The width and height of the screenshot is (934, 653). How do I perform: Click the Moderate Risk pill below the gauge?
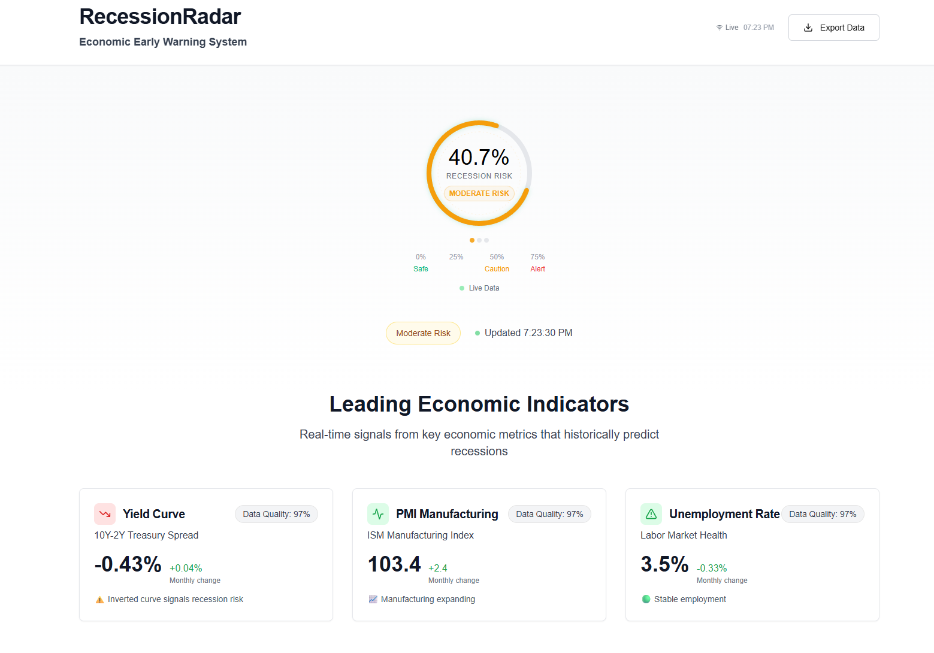tap(423, 332)
